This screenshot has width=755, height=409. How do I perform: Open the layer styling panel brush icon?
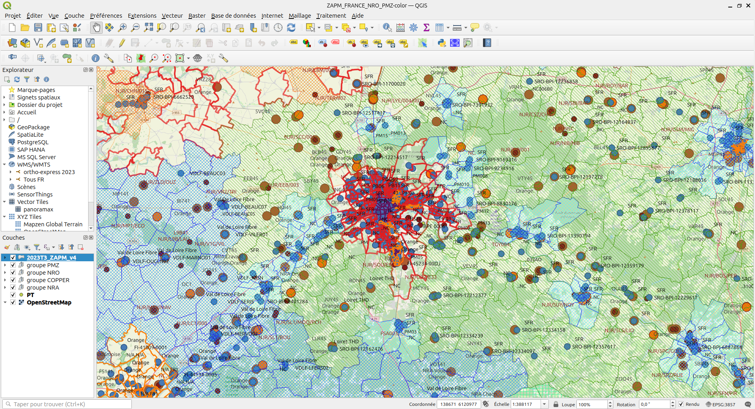click(7, 247)
